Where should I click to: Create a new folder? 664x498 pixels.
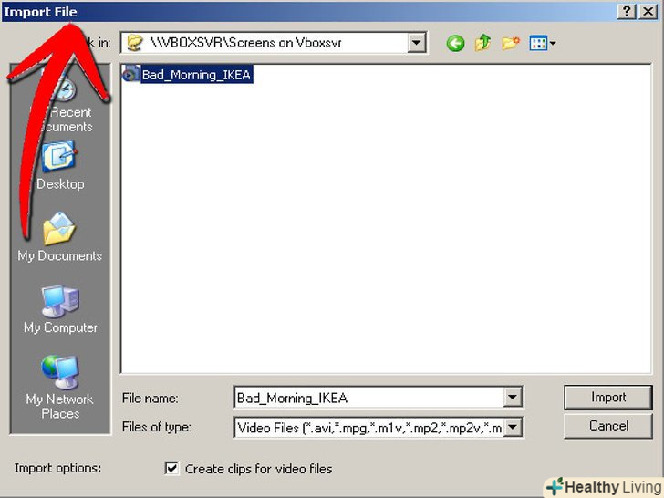(511, 43)
